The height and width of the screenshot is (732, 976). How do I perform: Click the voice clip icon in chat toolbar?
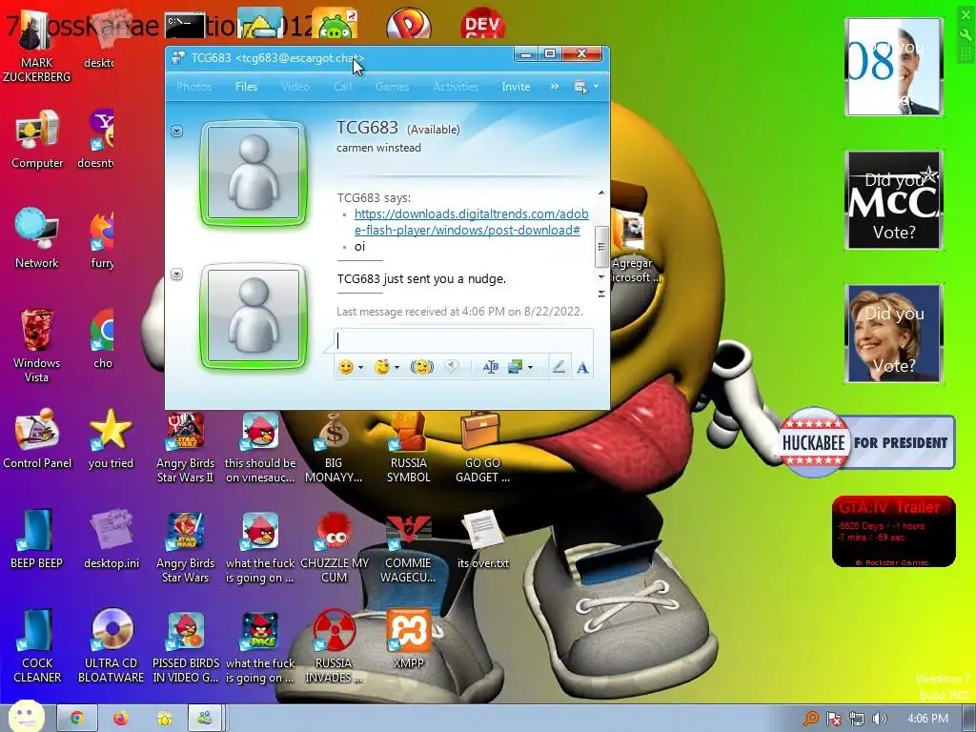[x=452, y=367]
